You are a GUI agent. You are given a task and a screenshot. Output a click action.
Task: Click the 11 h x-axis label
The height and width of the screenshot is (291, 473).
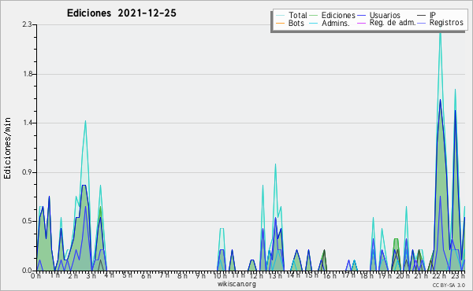238,275
